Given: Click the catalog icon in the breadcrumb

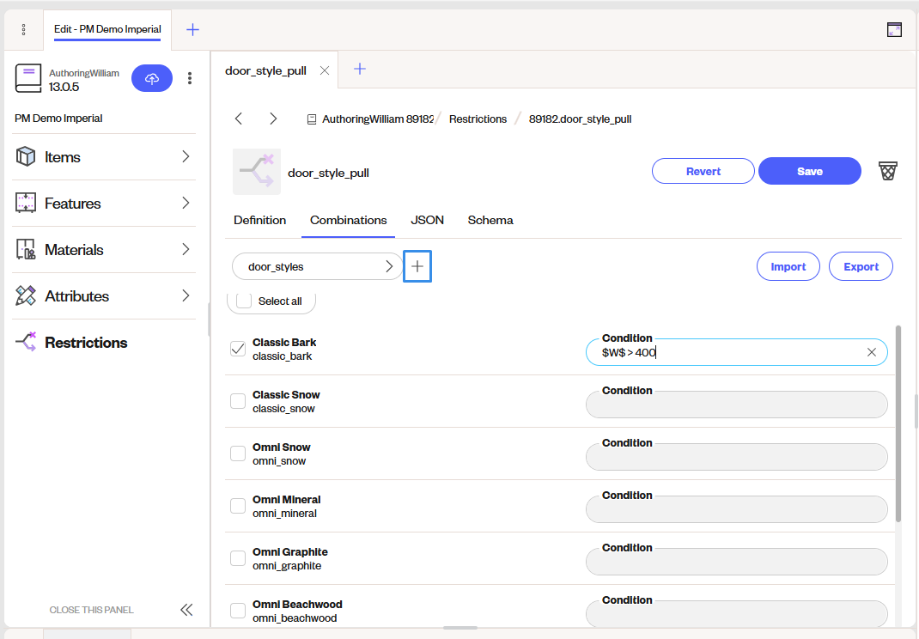Looking at the screenshot, I should click(312, 119).
